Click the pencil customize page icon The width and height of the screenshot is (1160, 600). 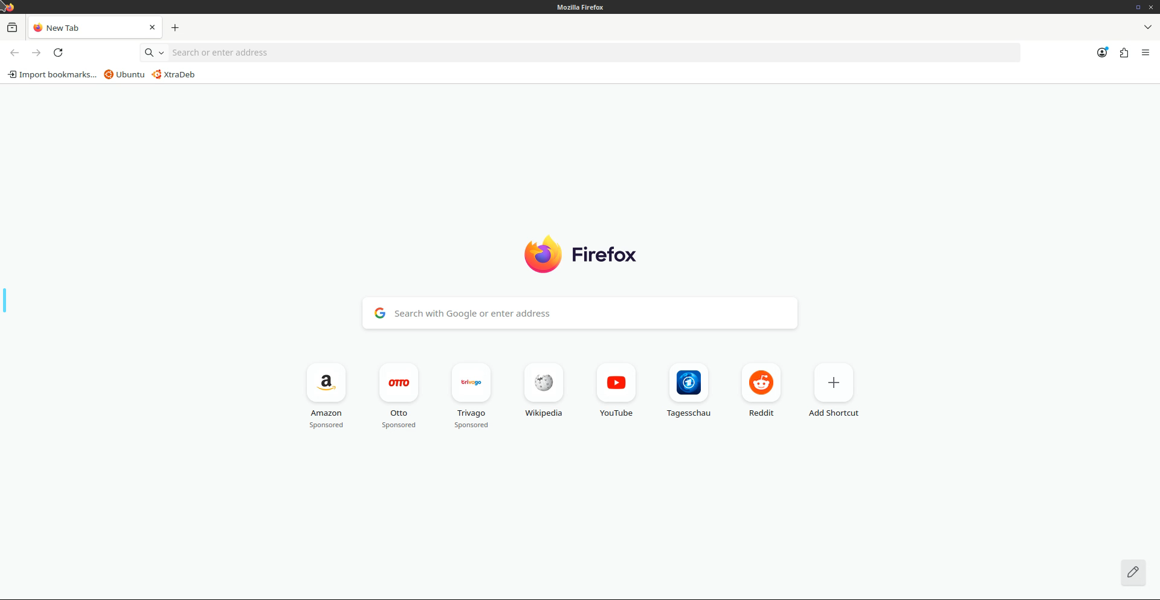[1133, 572]
